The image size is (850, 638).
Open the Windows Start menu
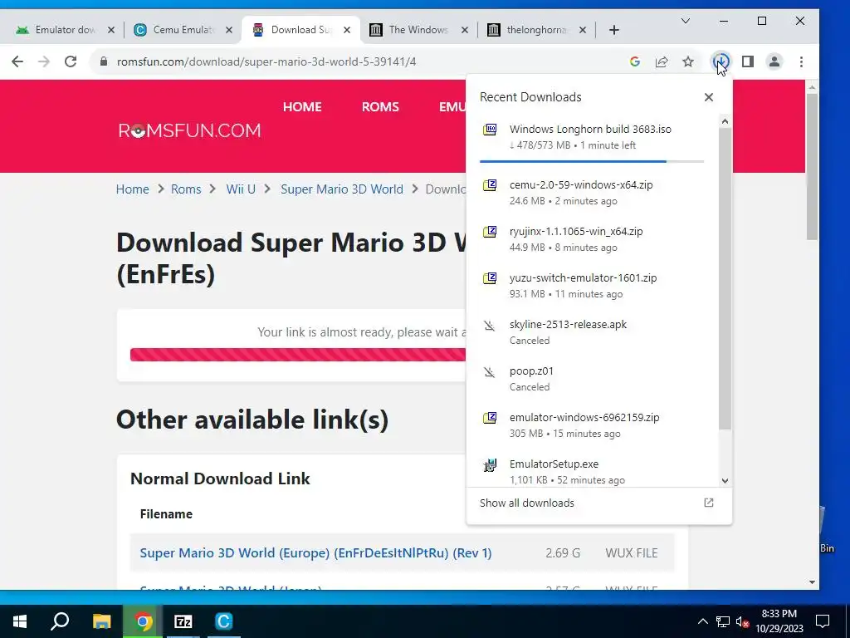pos(20,621)
